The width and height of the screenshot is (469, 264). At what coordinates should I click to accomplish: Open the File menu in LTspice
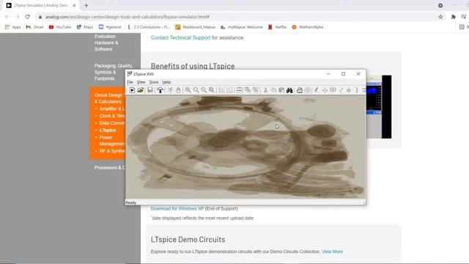(x=130, y=82)
